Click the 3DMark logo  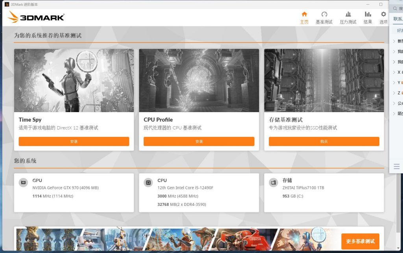(x=36, y=17)
